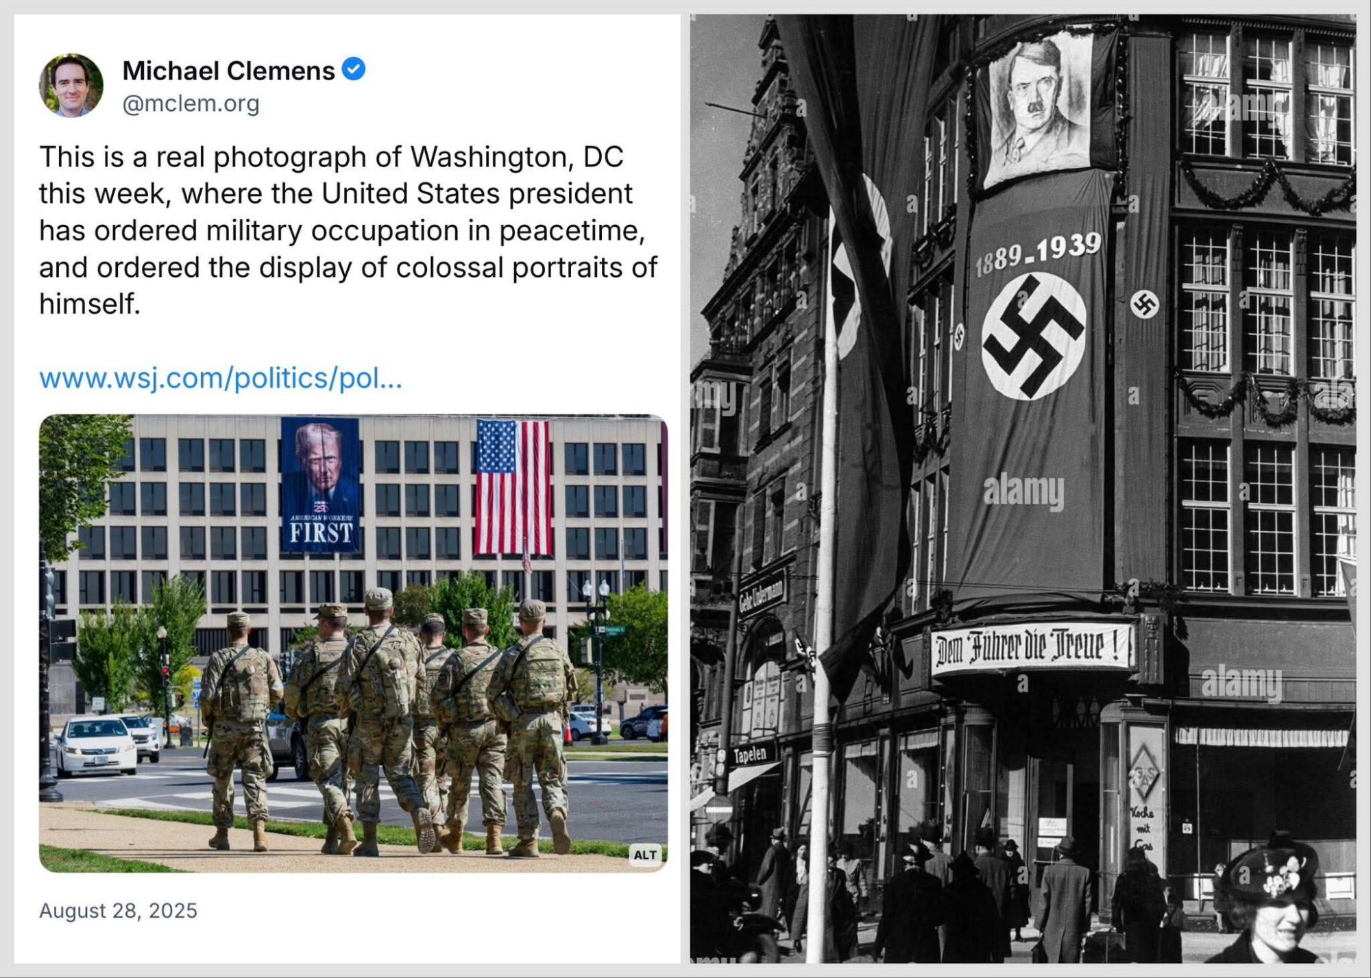Click the @mclem.org handle

pos(191,103)
